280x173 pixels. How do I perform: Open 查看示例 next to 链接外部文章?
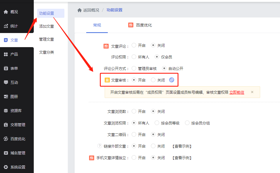pos(182,146)
